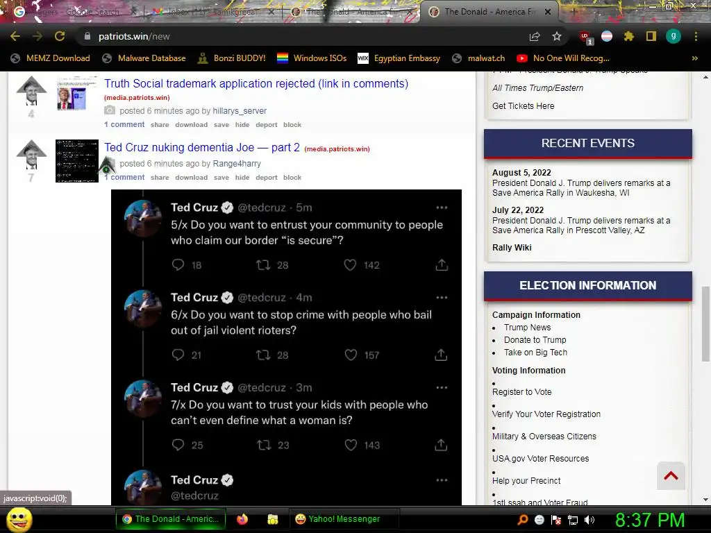711x533 pixels.
Task: Click share under the Truth Social post
Action: [x=160, y=125]
